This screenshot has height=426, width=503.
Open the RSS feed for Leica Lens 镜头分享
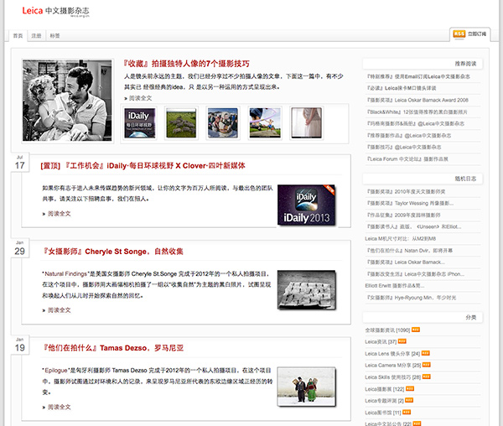pos(427,354)
